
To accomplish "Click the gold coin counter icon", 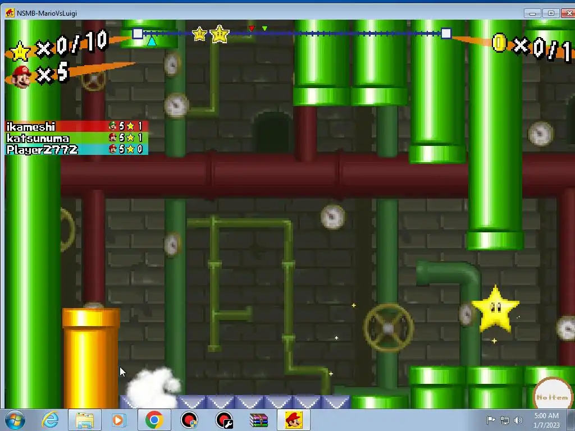I will [x=499, y=43].
